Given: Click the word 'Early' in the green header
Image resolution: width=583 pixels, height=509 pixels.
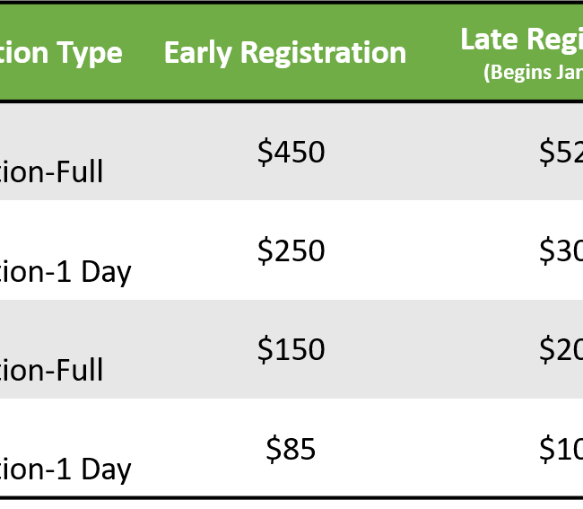Looking at the screenshot, I should pyautogui.click(x=194, y=53).
